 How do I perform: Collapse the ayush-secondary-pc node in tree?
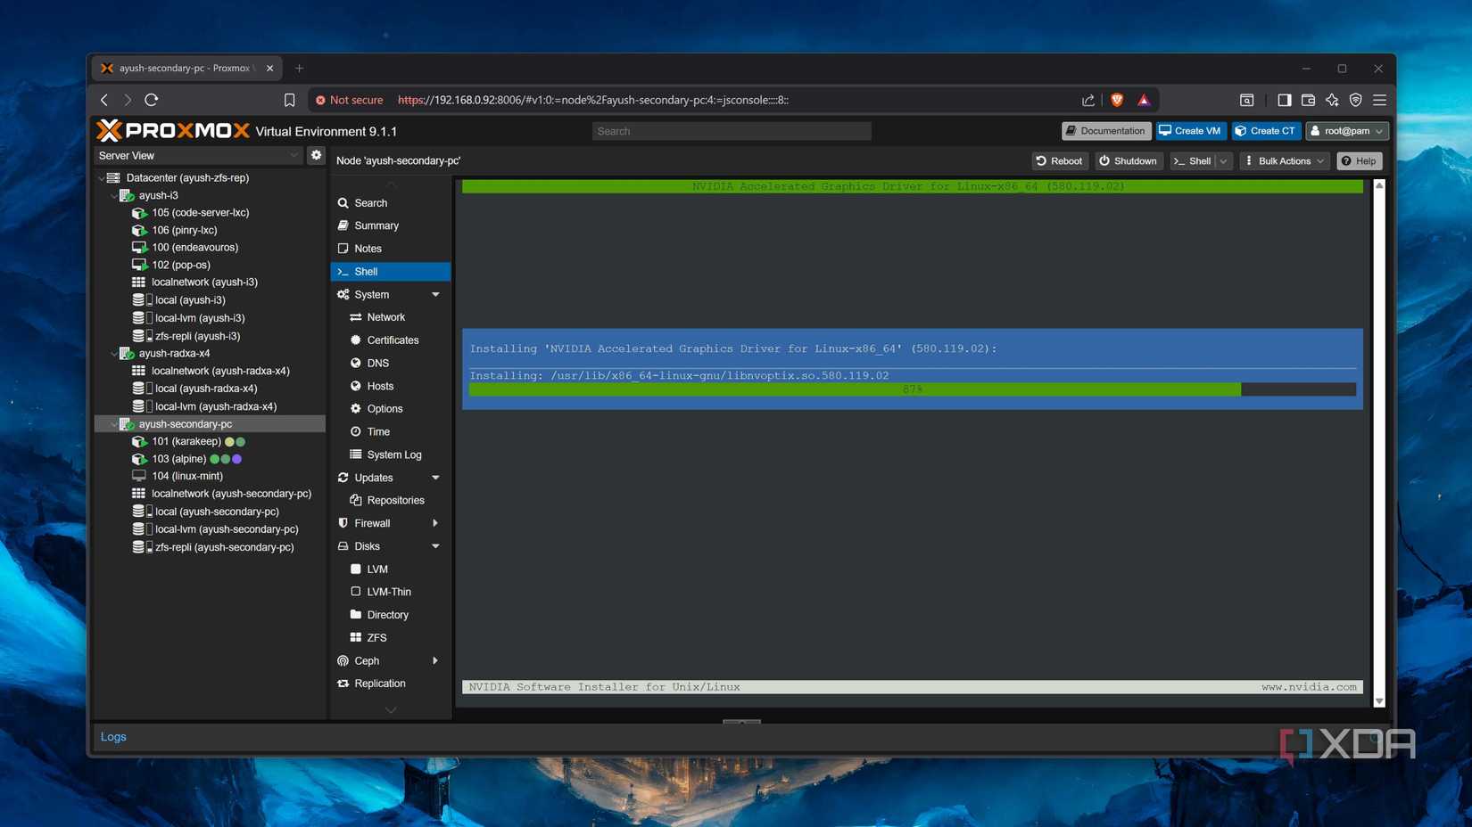point(113,424)
